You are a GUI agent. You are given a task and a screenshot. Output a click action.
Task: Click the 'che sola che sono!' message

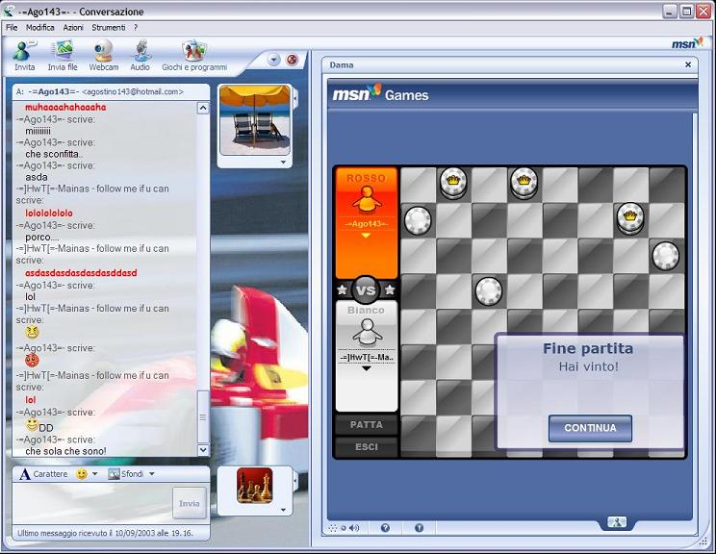[x=65, y=451]
